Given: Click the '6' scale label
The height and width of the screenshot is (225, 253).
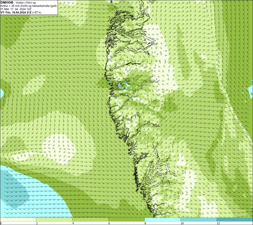Looking at the screenshot, I should 109,223.
